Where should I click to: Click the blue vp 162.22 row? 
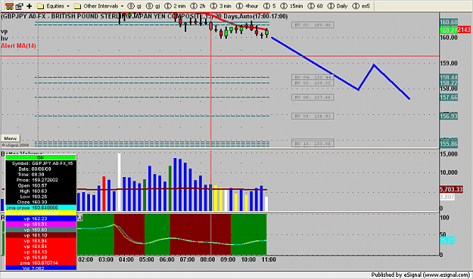pyautogui.click(x=41, y=219)
